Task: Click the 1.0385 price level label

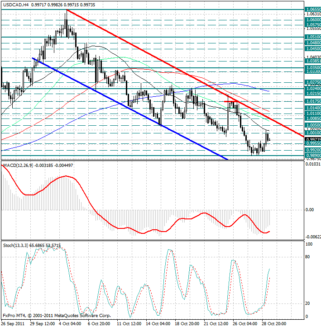Action: [313, 61]
